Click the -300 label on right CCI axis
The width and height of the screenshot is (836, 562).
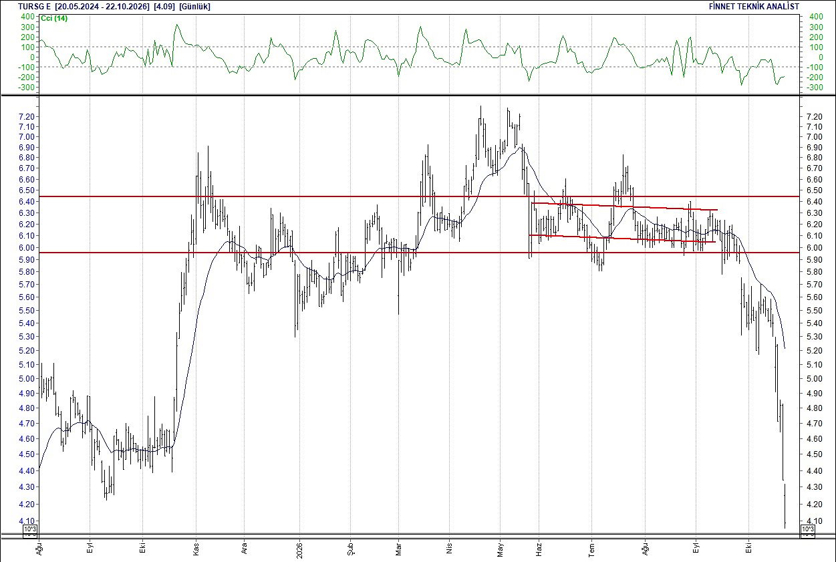(x=815, y=88)
